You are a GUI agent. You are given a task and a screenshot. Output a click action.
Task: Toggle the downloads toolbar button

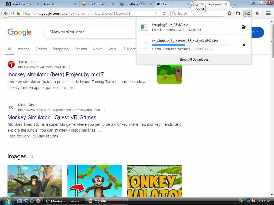(248, 13)
